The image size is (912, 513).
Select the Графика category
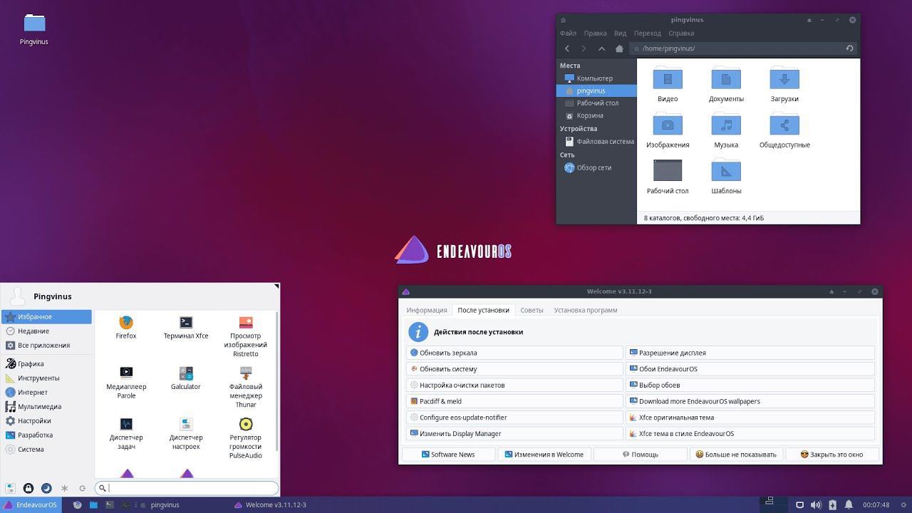[x=47, y=364]
